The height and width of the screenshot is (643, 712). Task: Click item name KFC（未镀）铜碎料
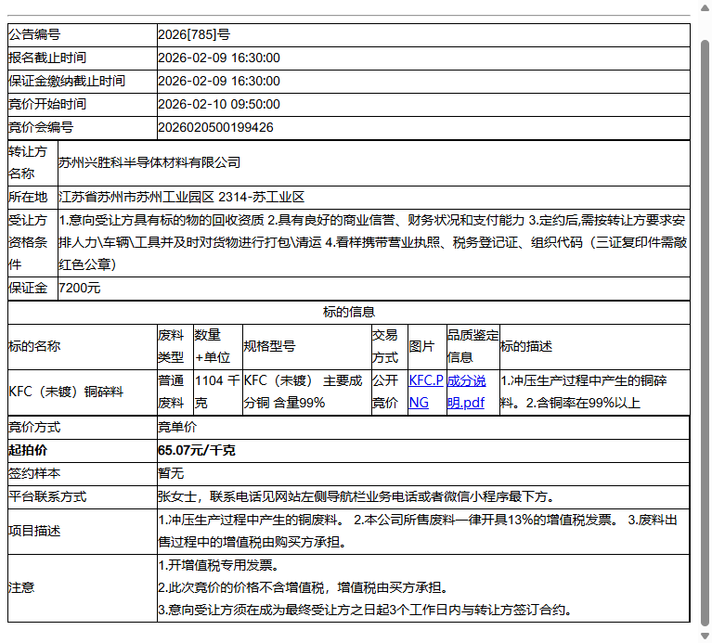click(x=66, y=392)
